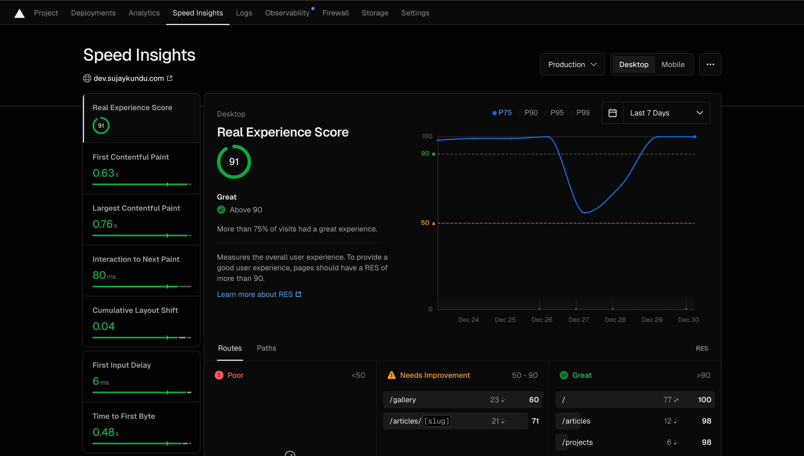The image size is (804, 456).
Task: Click the ellipsis options button top right
Action: (710, 64)
